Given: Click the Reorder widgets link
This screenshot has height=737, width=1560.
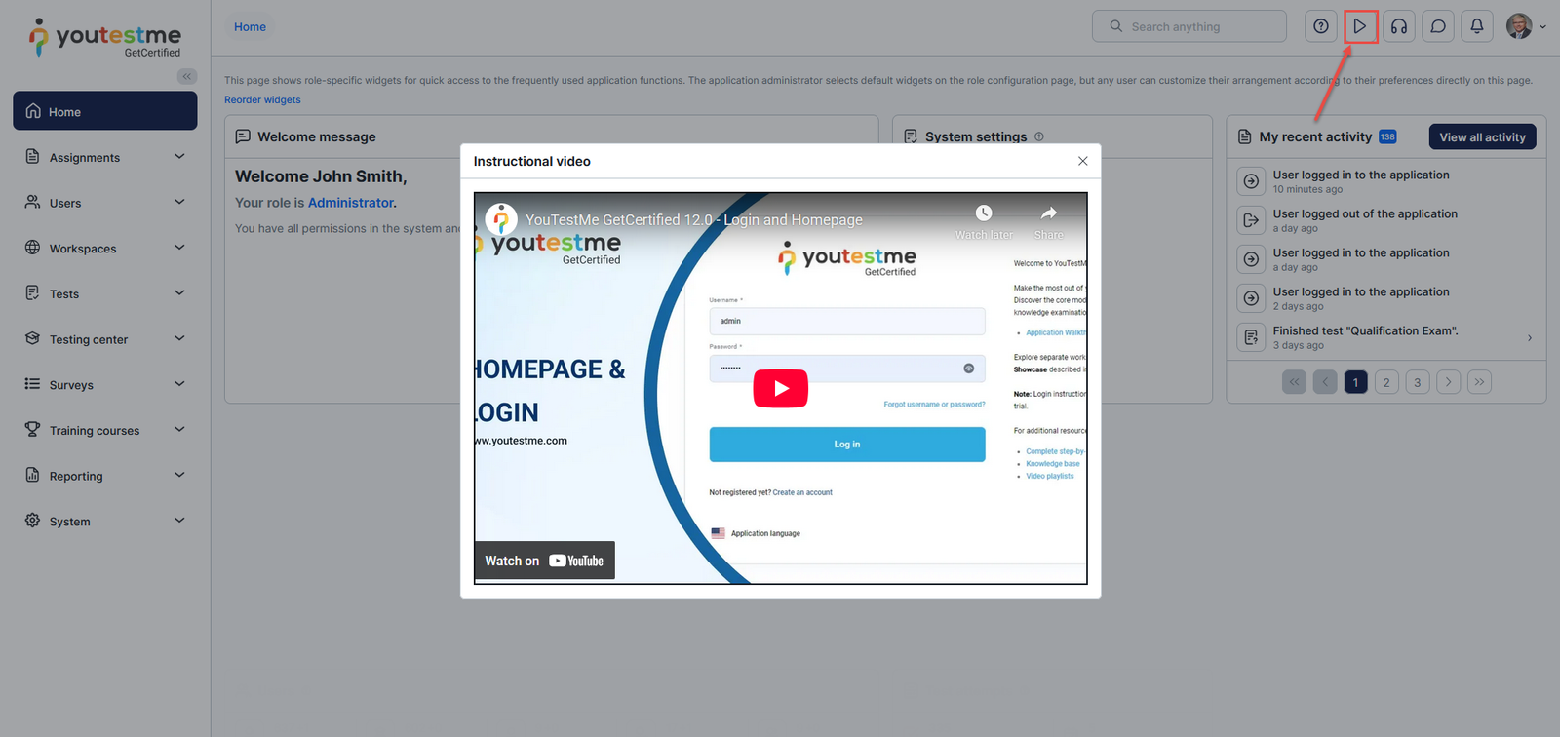Looking at the screenshot, I should (262, 99).
